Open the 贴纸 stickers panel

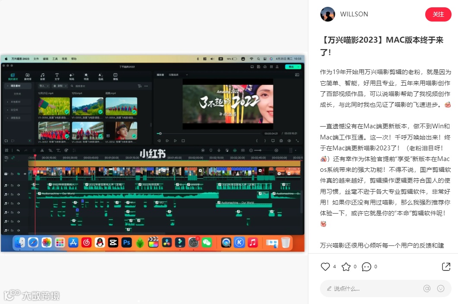100,77
